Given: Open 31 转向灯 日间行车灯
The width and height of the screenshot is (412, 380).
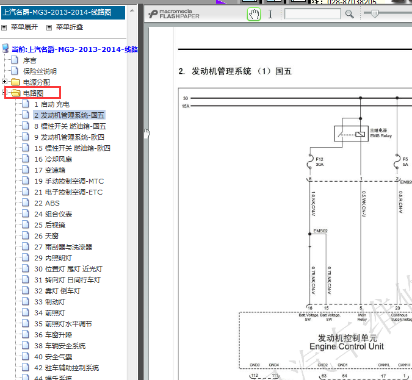Looking at the screenshot, I should 67,280.
